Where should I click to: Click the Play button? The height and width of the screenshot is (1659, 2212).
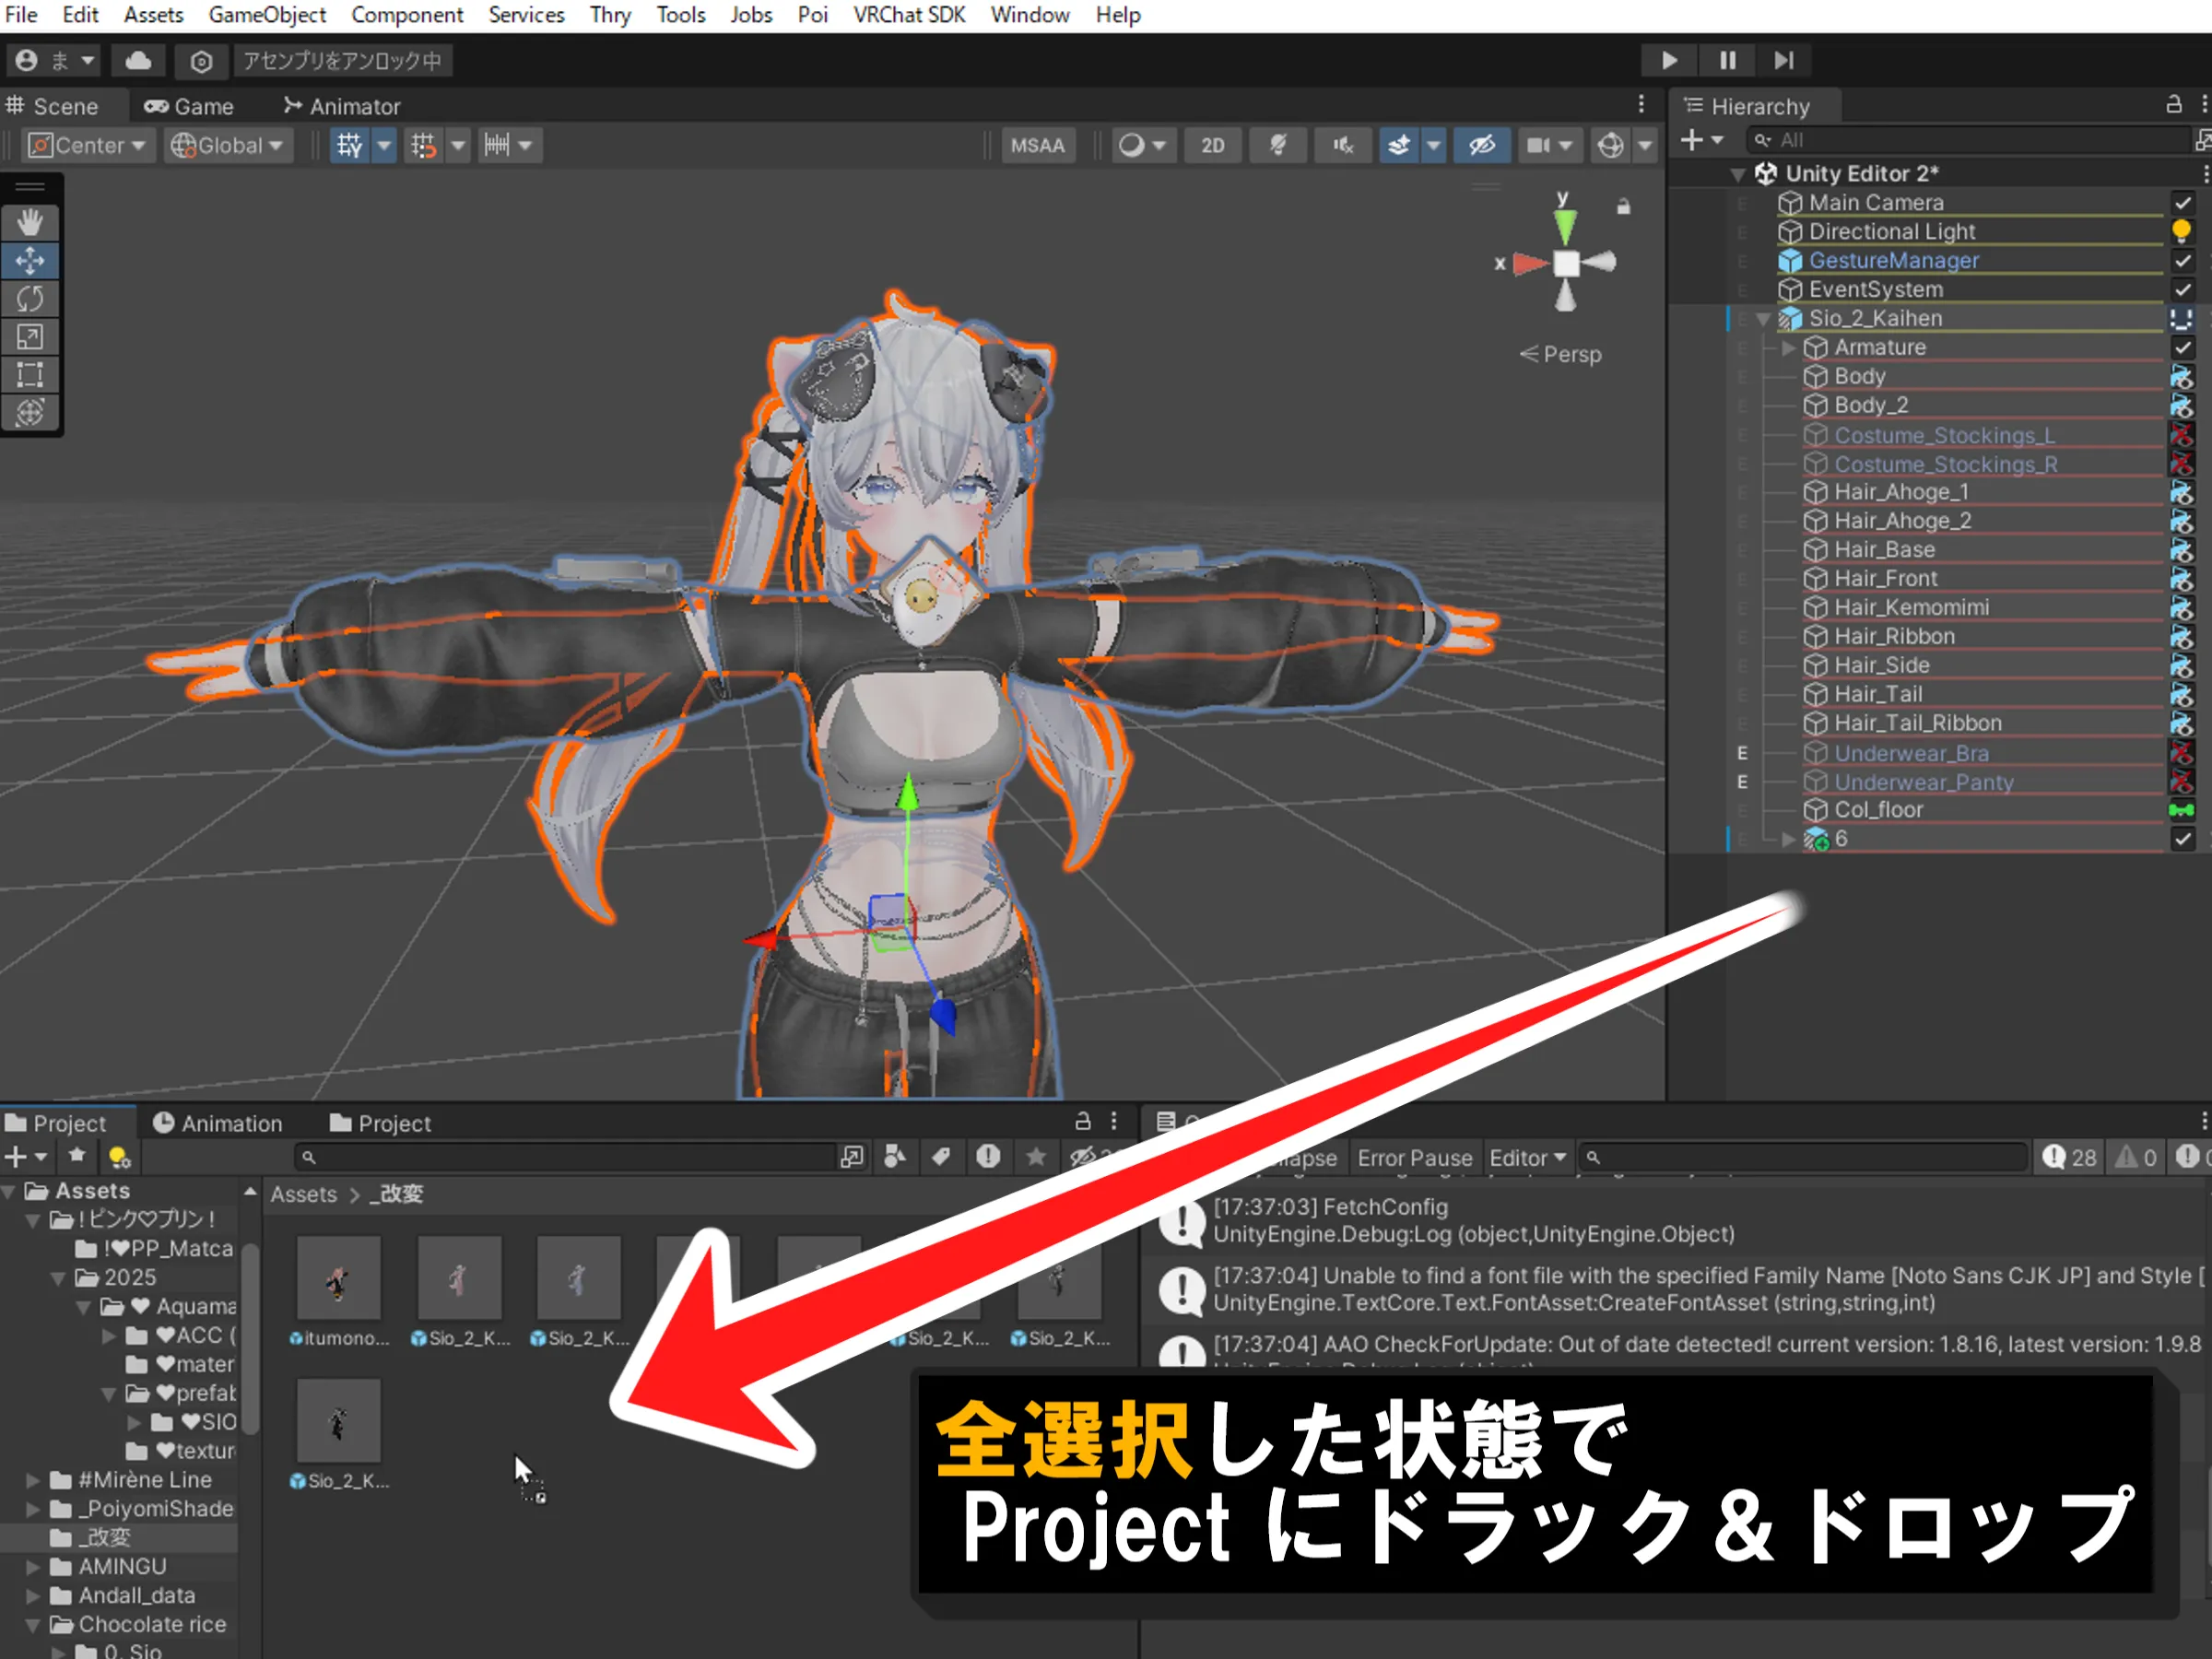pos(1669,61)
